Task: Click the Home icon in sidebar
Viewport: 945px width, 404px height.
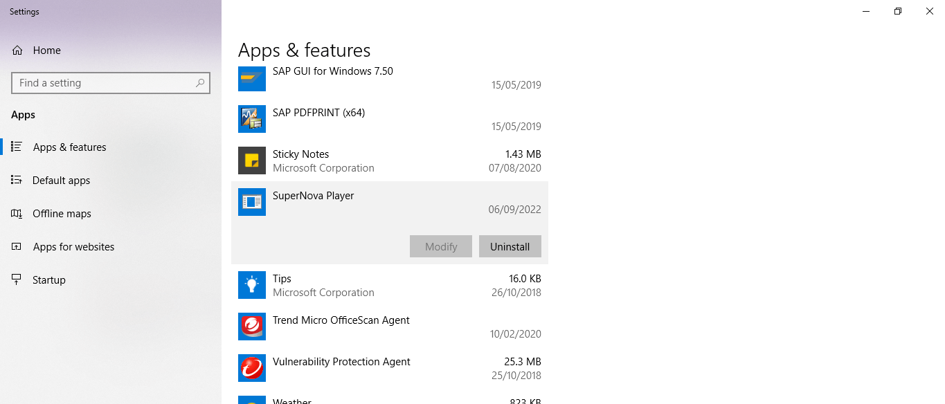Action: coord(17,50)
